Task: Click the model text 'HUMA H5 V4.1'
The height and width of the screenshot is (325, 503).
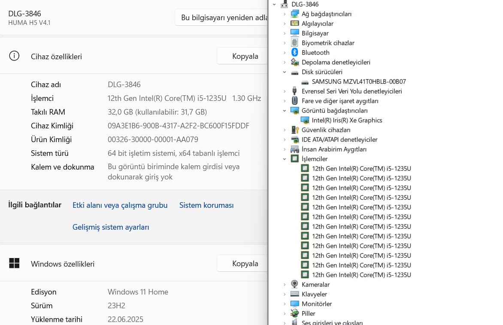Action: (29, 23)
